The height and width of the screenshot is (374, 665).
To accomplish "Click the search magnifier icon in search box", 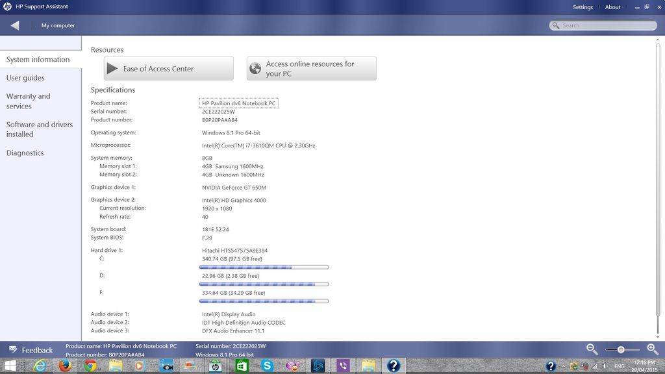I will pyautogui.click(x=556, y=25).
